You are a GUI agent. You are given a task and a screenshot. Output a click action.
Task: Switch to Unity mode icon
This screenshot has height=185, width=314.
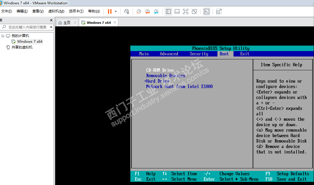click(194, 11)
